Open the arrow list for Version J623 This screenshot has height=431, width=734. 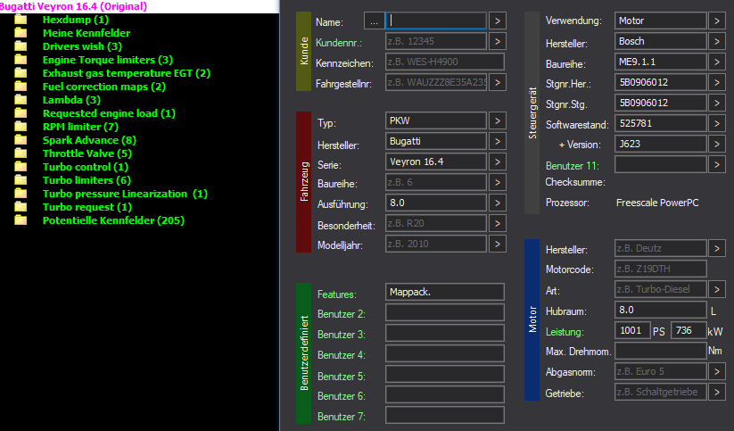click(717, 145)
